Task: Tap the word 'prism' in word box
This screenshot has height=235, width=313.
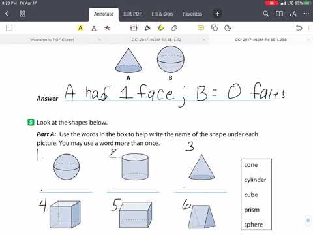Action: (252, 210)
